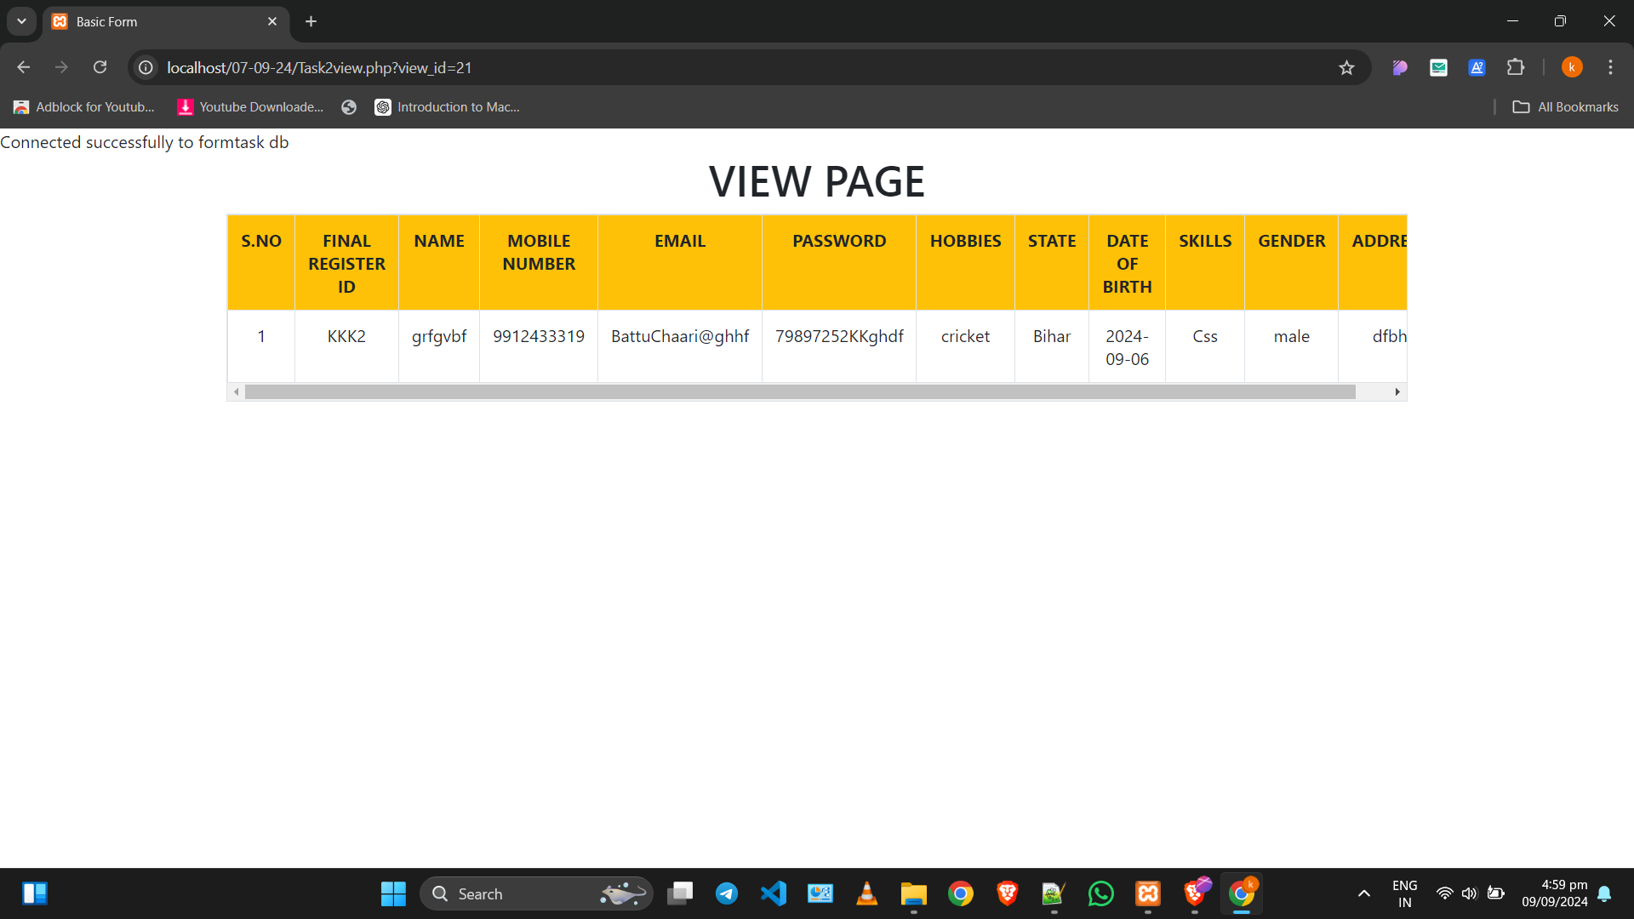This screenshot has width=1634, height=919.
Task: Open a new browser tab
Action: click(311, 21)
